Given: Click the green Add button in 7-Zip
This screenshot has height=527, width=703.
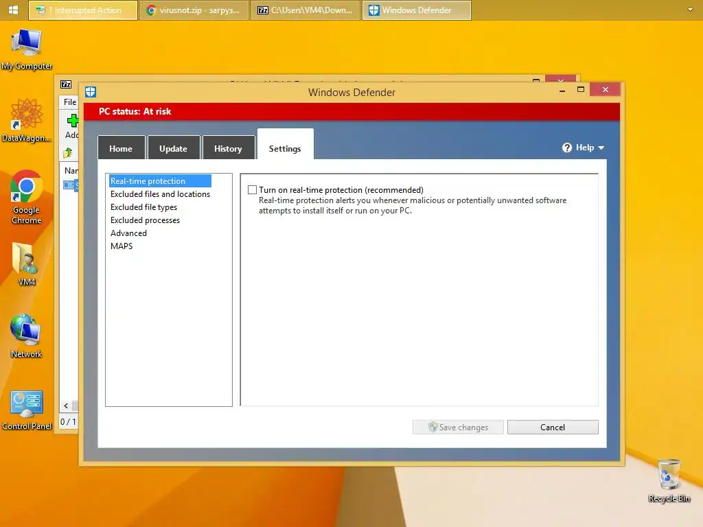Looking at the screenshot, I should pyautogui.click(x=72, y=126).
